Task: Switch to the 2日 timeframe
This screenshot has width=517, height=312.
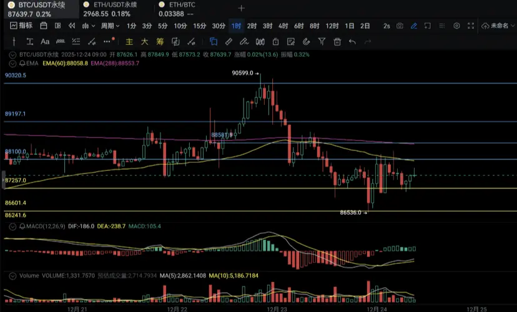Action: click(x=365, y=26)
